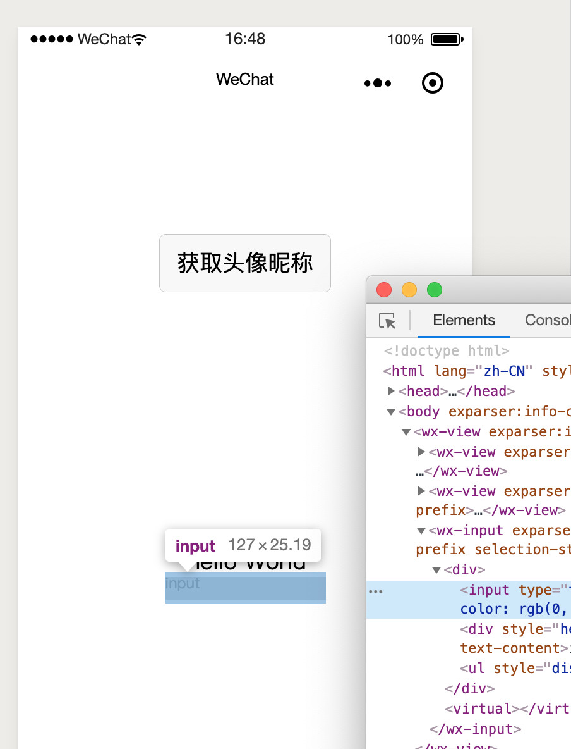Switch to the Elements tab

click(464, 320)
